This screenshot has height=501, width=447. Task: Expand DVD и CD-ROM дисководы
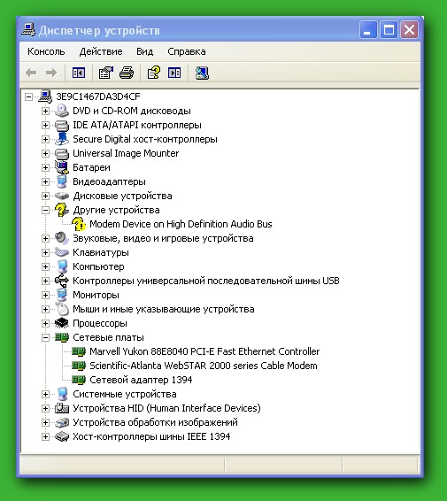[45, 111]
